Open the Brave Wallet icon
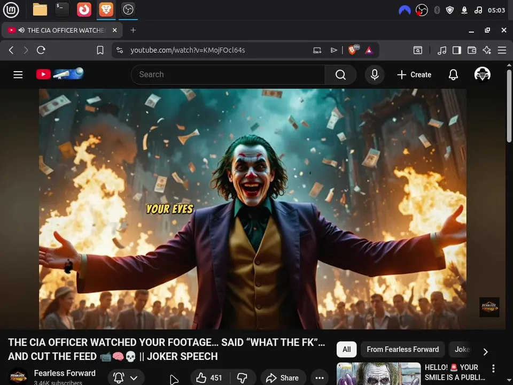This screenshot has height=385, width=513. [472, 50]
